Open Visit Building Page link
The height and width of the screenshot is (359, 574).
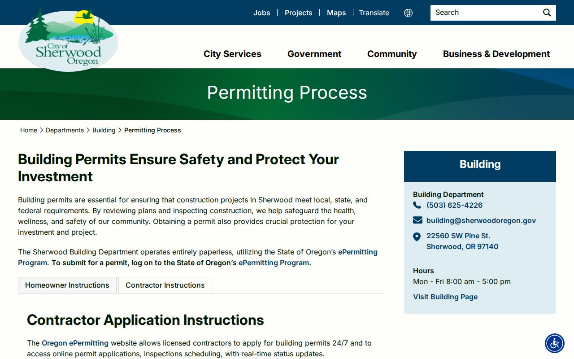pyautogui.click(x=445, y=297)
